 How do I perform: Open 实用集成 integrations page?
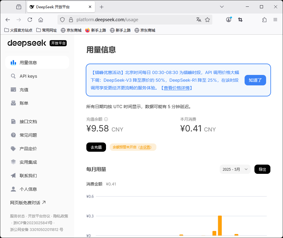click(37, 162)
